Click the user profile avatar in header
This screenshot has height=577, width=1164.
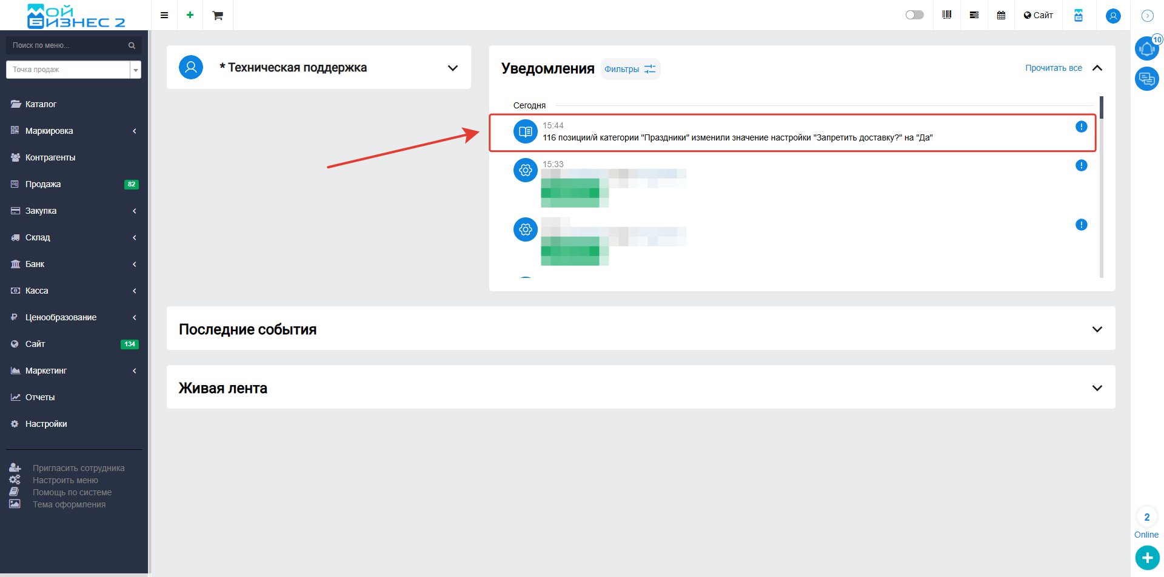click(1113, 16)
